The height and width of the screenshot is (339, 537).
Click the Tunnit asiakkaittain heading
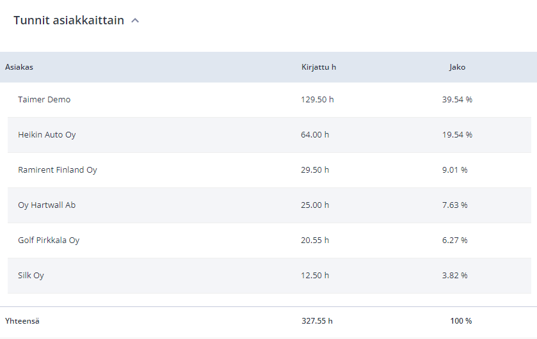click(x=69, y=20)
